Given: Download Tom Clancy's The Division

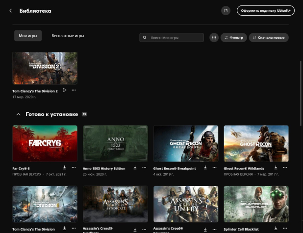Looking at the screenshot, I should coord(65,228).
